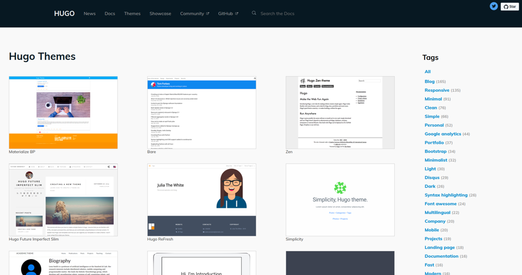This screenshot has width=522, height=275.
Task: Filter themes by Fast tag
Action: [429, 265]
